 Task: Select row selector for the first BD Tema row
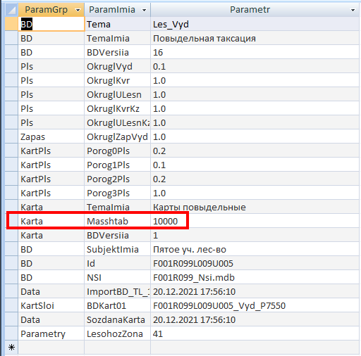click(11, 24)
